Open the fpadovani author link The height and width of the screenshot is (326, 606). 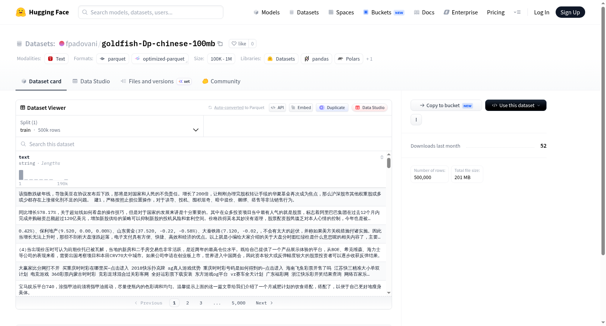[x=81, y=44]
